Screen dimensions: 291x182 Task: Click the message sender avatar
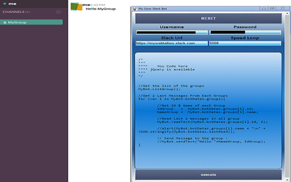click(x=76, y=7)
